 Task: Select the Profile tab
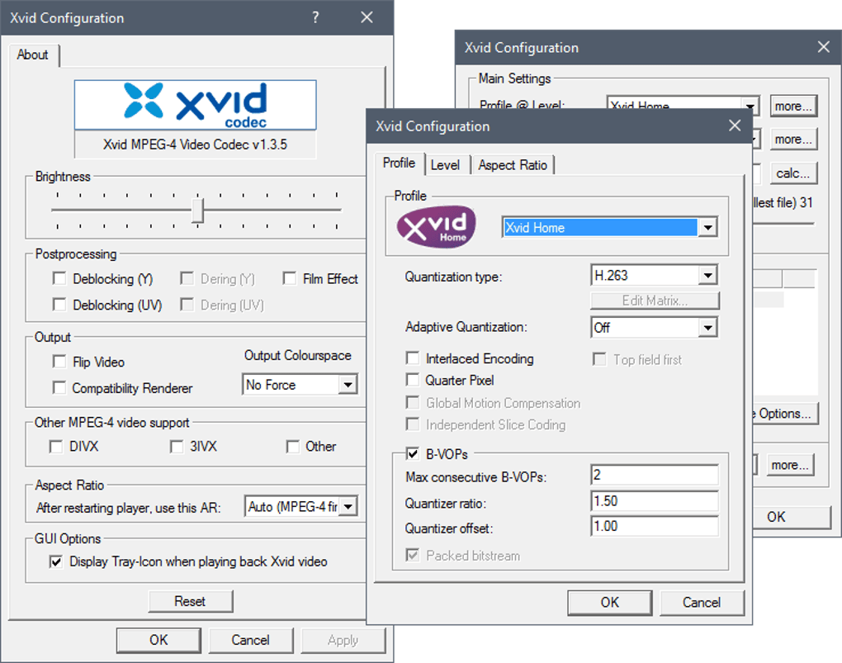tap(399, 163)
